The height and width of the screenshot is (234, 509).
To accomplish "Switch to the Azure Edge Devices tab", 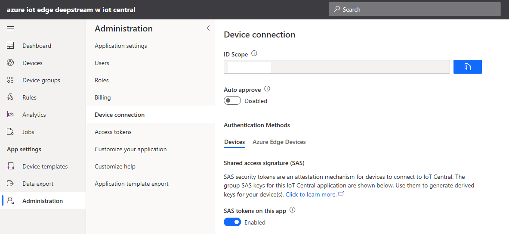I will (279, 142).
